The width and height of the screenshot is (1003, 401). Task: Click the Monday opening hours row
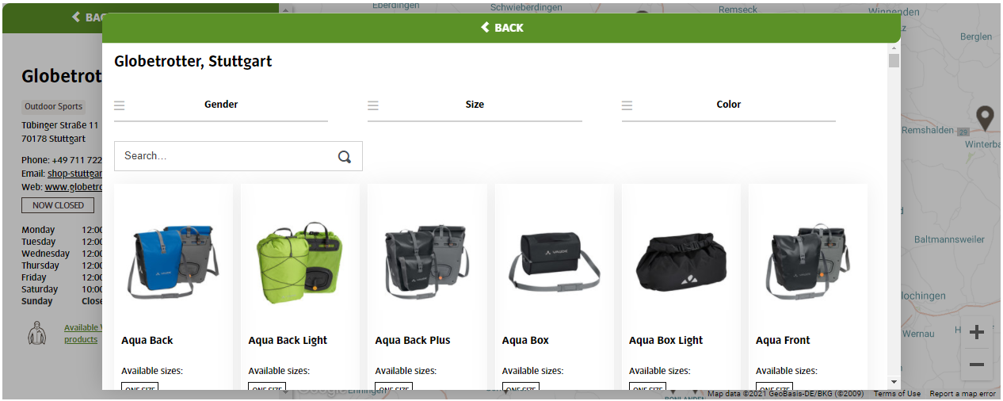(x=62, y=230)
